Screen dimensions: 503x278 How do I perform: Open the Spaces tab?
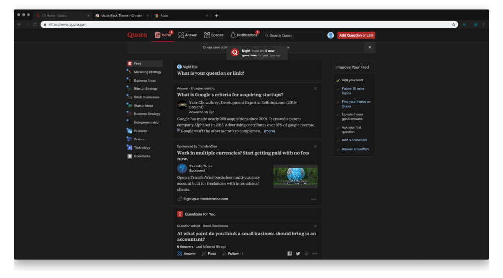214,35
